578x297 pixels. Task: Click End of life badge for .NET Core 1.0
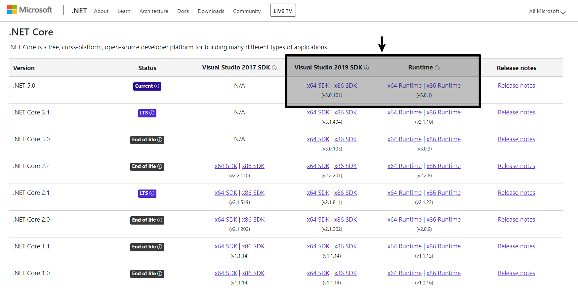(147, 274)
